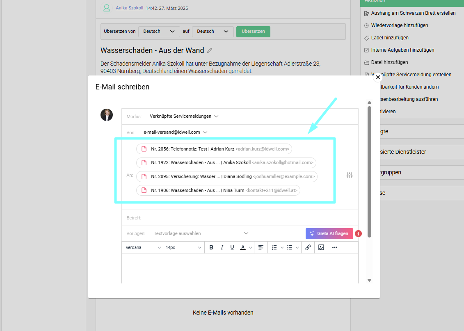Edit title with the pencil icon
464x331 pixels.
click(x=210, y=50)
